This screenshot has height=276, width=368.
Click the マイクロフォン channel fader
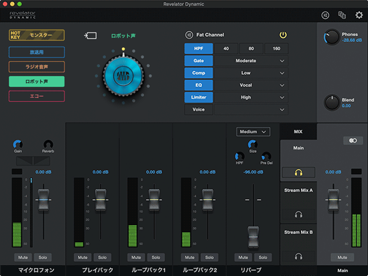[43, 199]
